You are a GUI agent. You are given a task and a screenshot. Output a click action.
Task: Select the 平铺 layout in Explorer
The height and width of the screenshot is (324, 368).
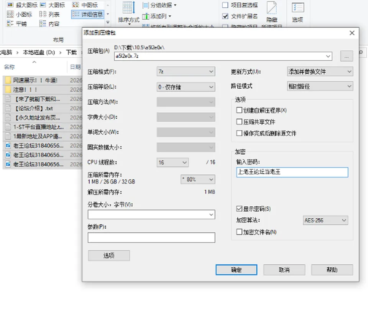tap(16, 23)
